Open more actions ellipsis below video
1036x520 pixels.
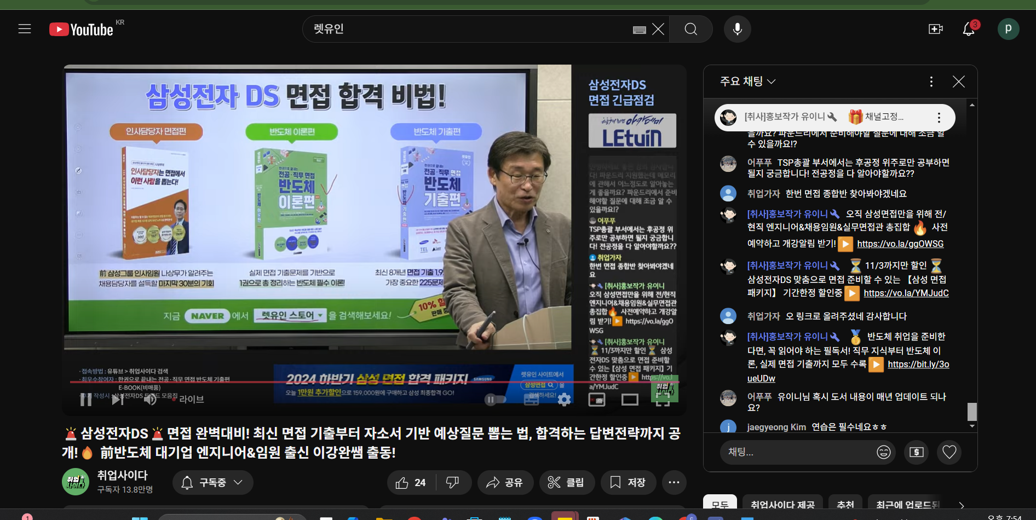pyautogui.click(x=674, y=482)
